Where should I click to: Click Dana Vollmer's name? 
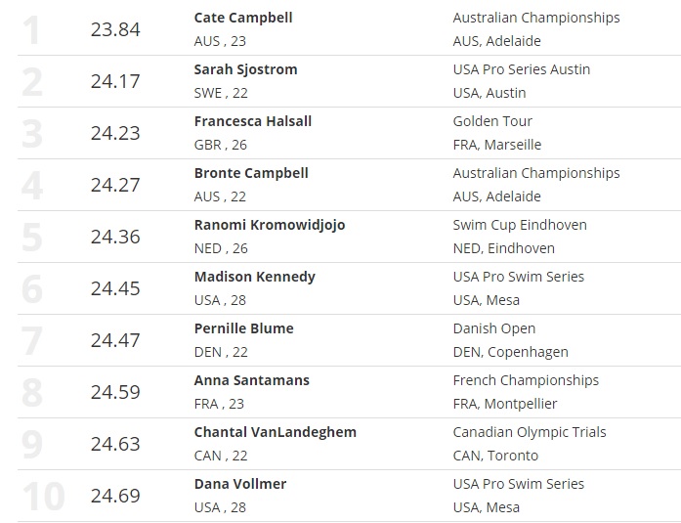[240, 484]
